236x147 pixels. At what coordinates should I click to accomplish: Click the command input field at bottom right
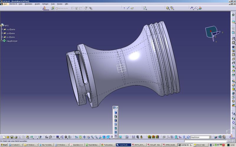(204, 141)
